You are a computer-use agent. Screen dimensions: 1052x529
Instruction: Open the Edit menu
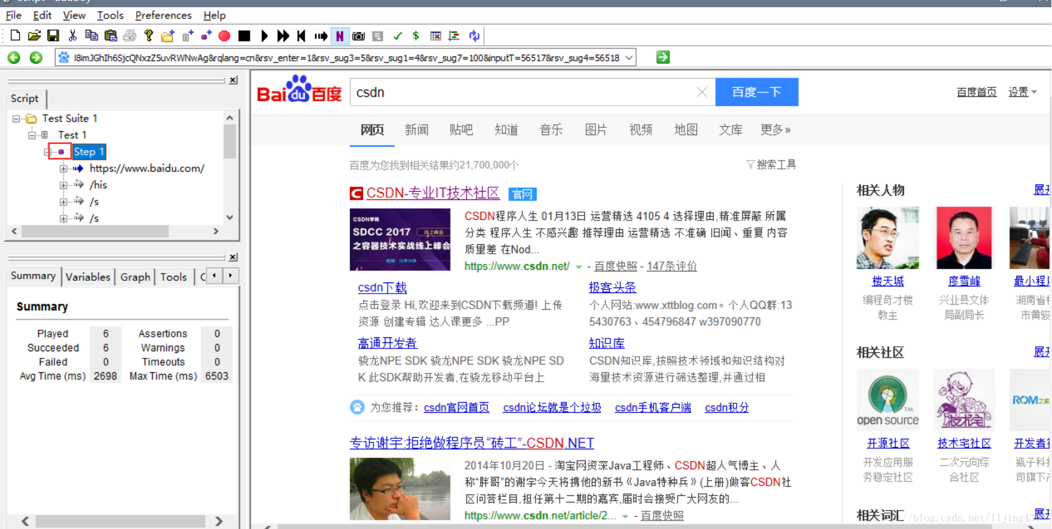pyautogui.click(x=42, y=15)
